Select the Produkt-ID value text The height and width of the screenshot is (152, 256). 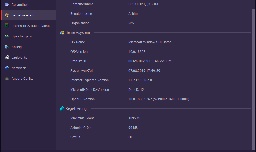[x=149, y=61]
